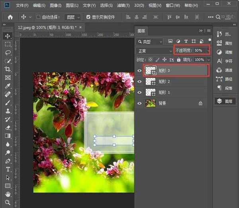
Task: Expand the opacity 不透明度 dropdown arrow
Action: [208, 51]
